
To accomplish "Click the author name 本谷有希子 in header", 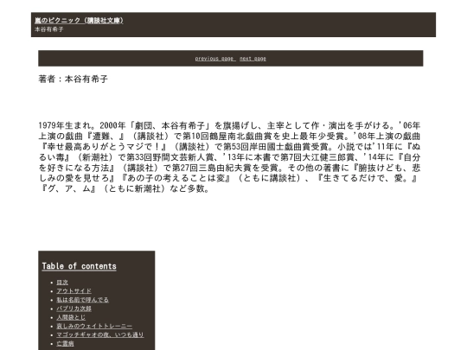I will 49,29.
